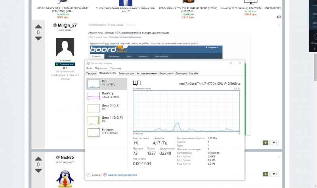Upvote the Mil@n_27 post with up arrow
Image resolution: width=317 pixels, height=188 pixels.
[x=38, y=26]
